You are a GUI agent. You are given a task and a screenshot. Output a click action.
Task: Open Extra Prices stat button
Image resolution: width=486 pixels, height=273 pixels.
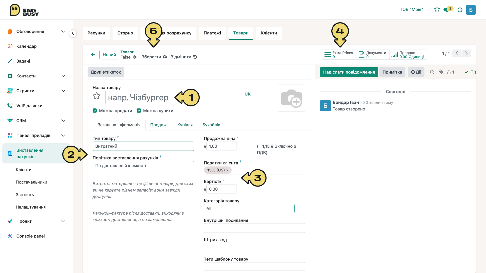[339, 55]
